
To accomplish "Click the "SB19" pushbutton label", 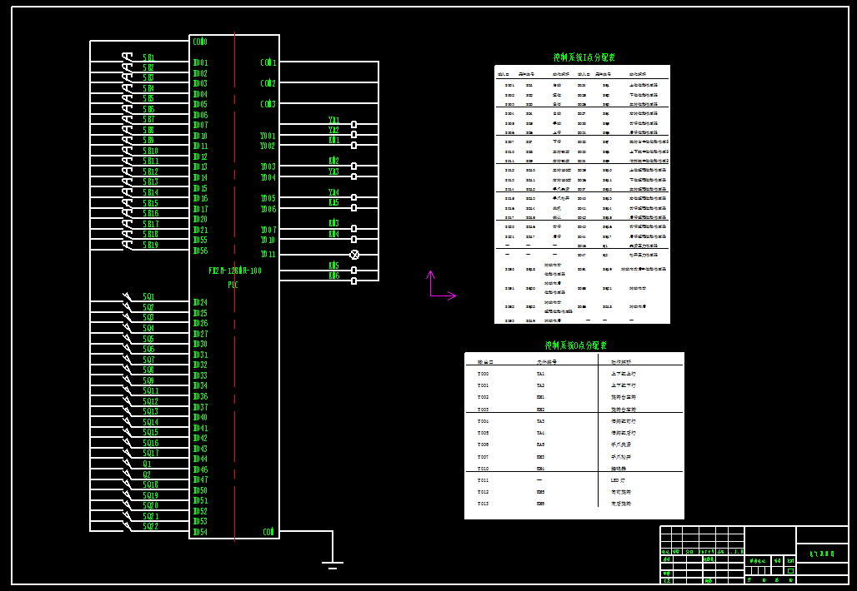I will click(x=151, y=245).
